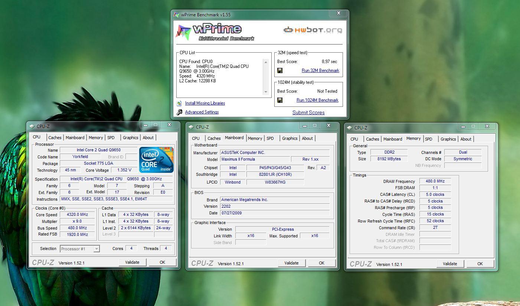Click the BIOS date 07/27/2009 field
The height and width of the screenshot is (306, 520).
pyautogui.click(x=275, y=213)
